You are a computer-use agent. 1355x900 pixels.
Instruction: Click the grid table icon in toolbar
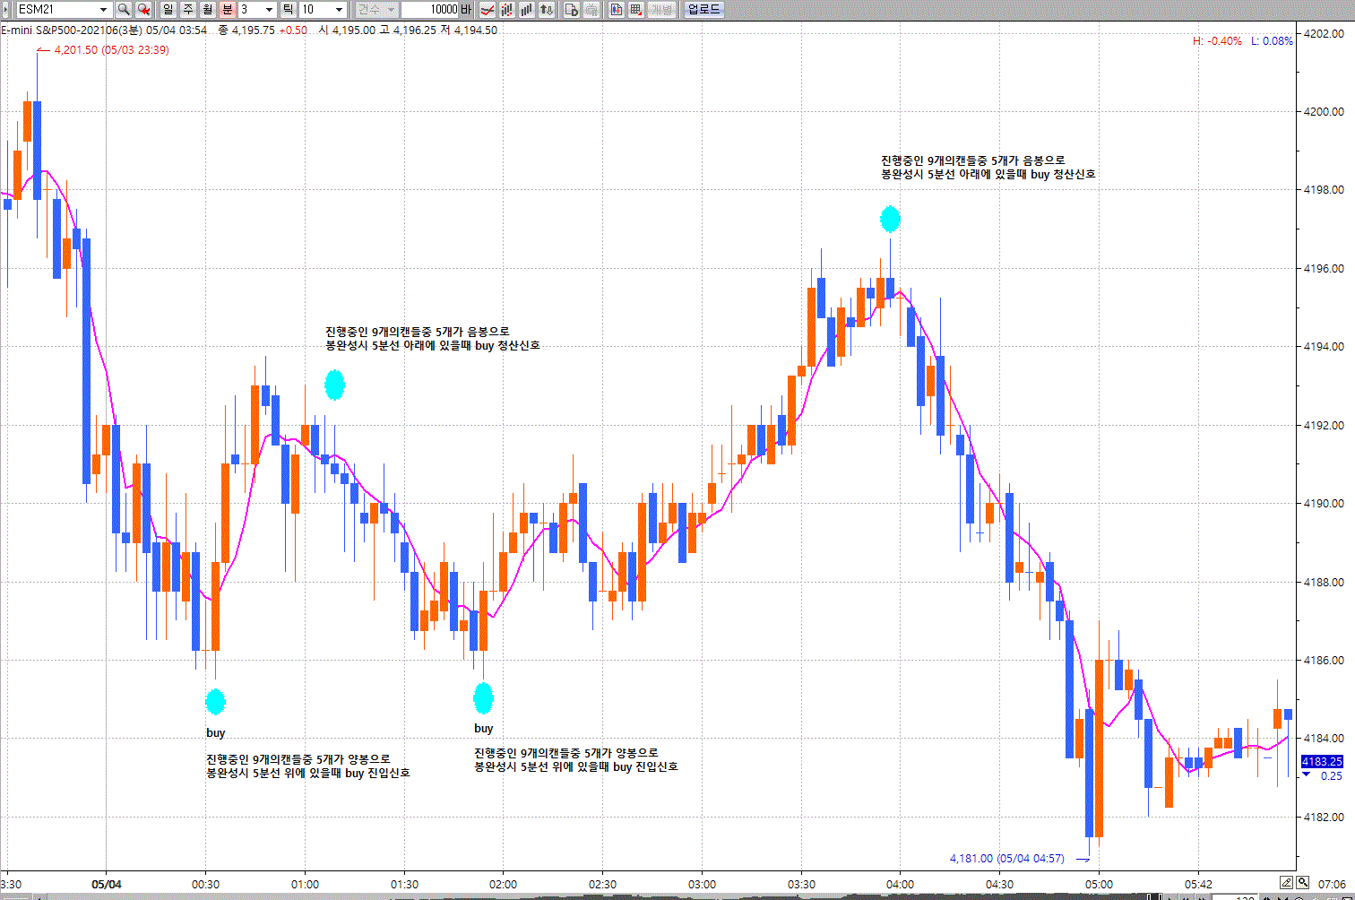tap(636, 9)
